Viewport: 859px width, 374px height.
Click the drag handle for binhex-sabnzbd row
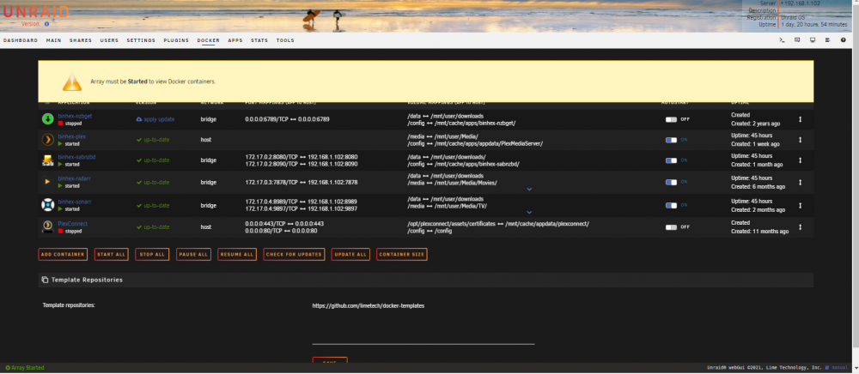point(800,160)
